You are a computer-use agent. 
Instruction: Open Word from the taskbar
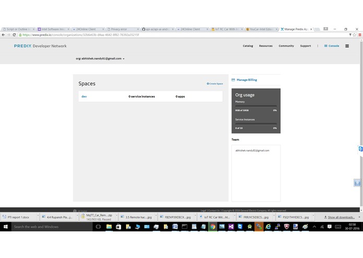pos(175,227)
